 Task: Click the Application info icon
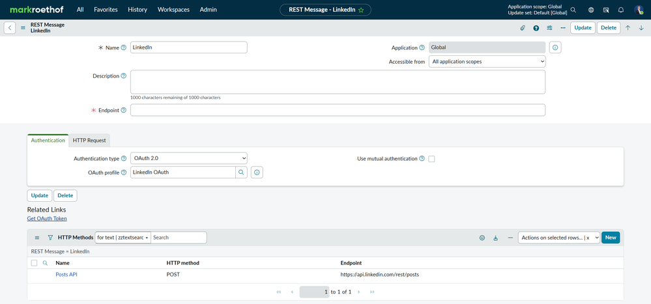click(x=555, y=48)
